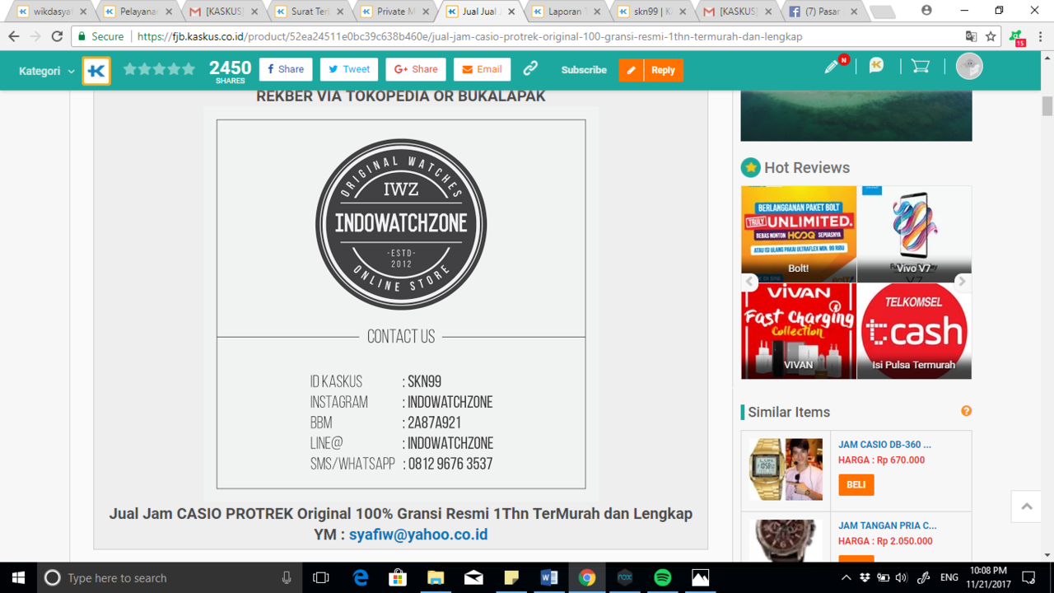This screenshot has height=593, width=1054.
Task: Open the Bolt! hot review thumbnail
Action: (x=799, y=234)
